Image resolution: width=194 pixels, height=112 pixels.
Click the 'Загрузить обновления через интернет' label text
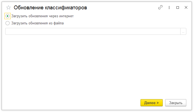coord(42,16)
